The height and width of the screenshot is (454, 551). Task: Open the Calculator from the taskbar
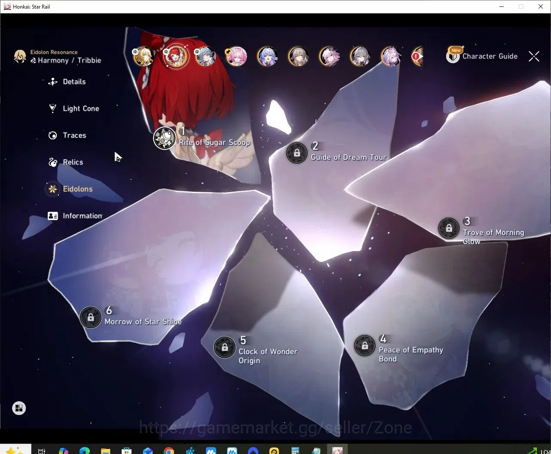click(x=295, y=451)
